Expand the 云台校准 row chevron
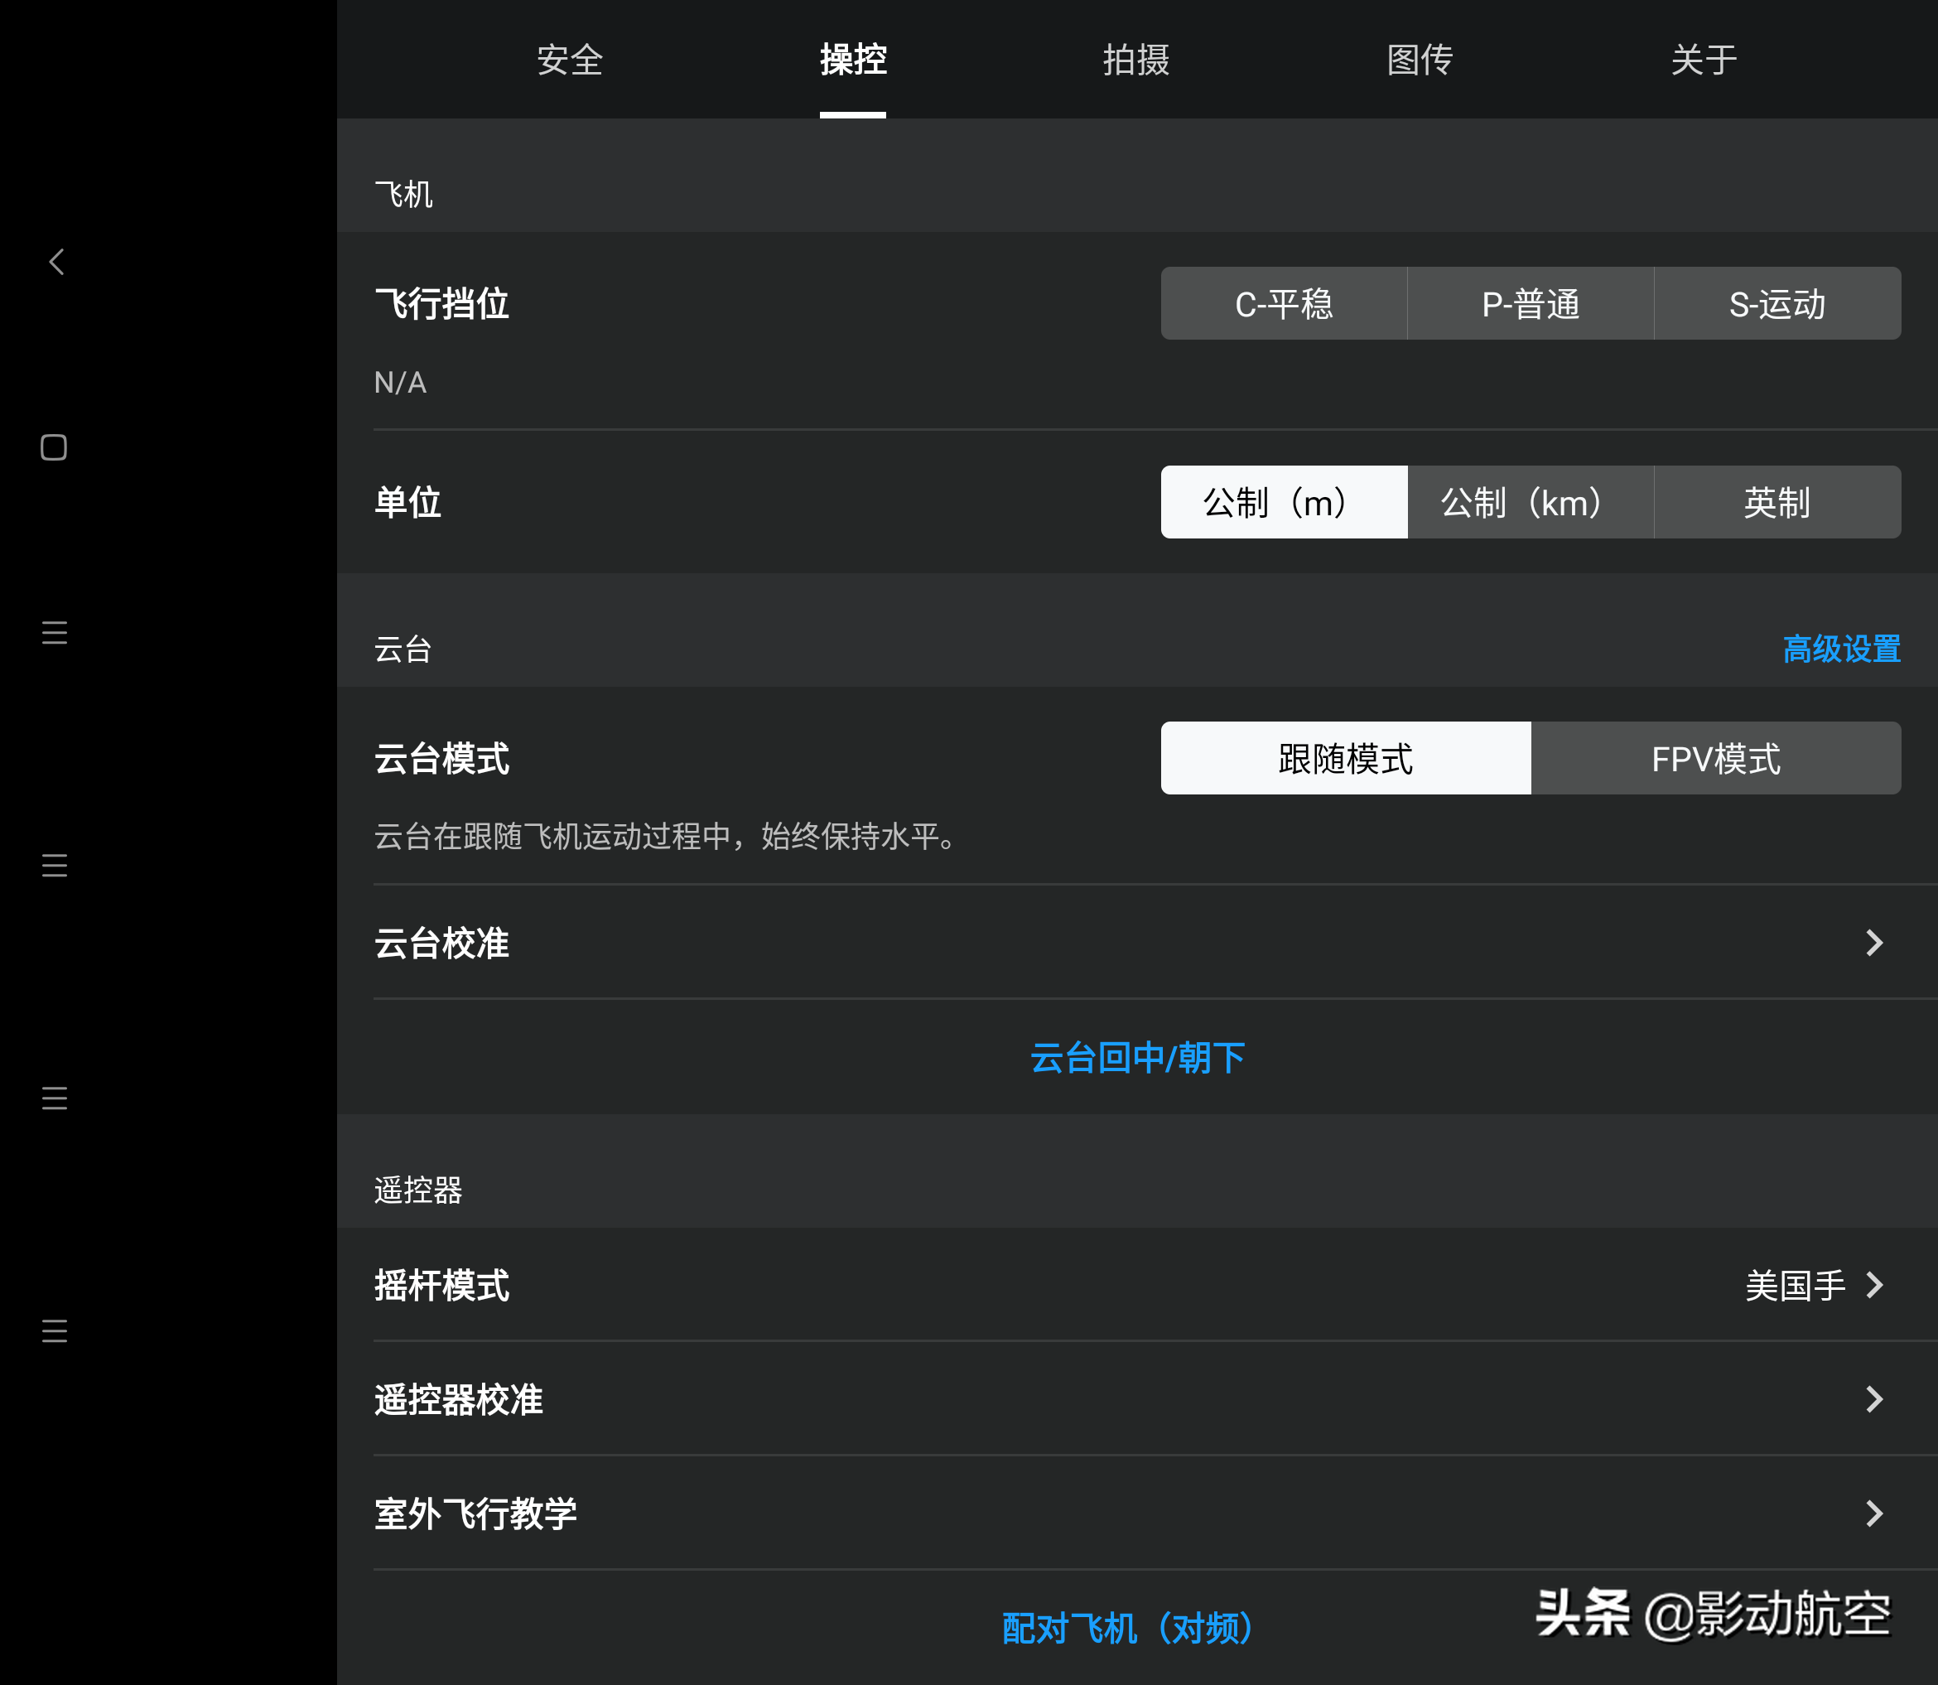1938x1685 pixels. coord(1874,942)
